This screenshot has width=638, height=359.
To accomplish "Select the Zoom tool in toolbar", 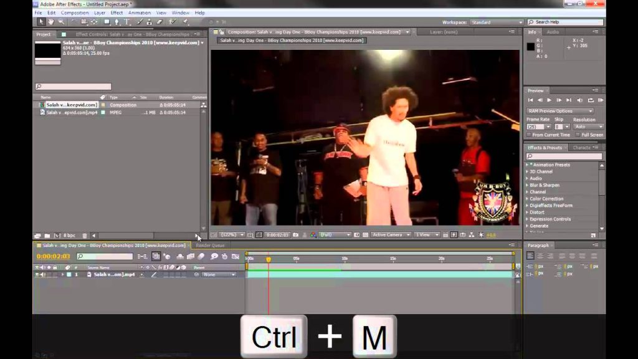I will click(x=61, y=22).
